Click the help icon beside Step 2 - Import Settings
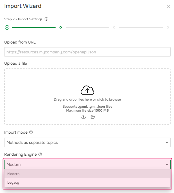The width and height of the screenshot is (174, 193). click(47, 19)
